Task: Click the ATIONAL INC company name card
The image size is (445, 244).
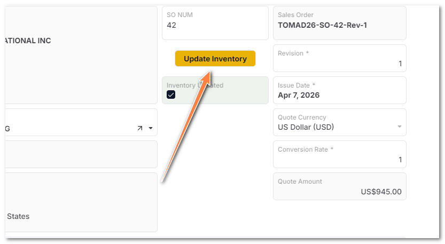Action: point(81,55)
